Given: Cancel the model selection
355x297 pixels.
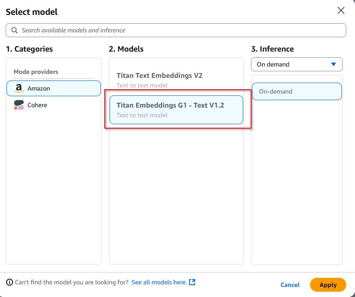Looking at the screenshot, I should point(290,285).
